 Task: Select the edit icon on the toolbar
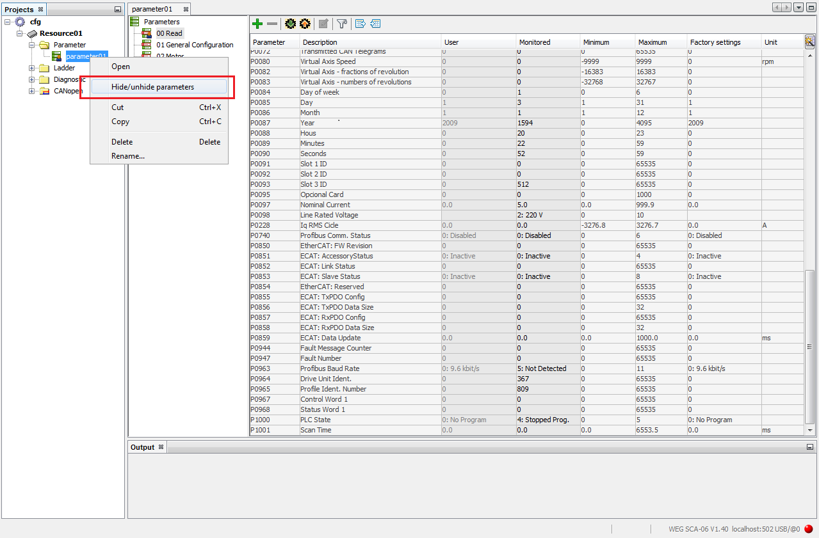click(x=323, y=24)
